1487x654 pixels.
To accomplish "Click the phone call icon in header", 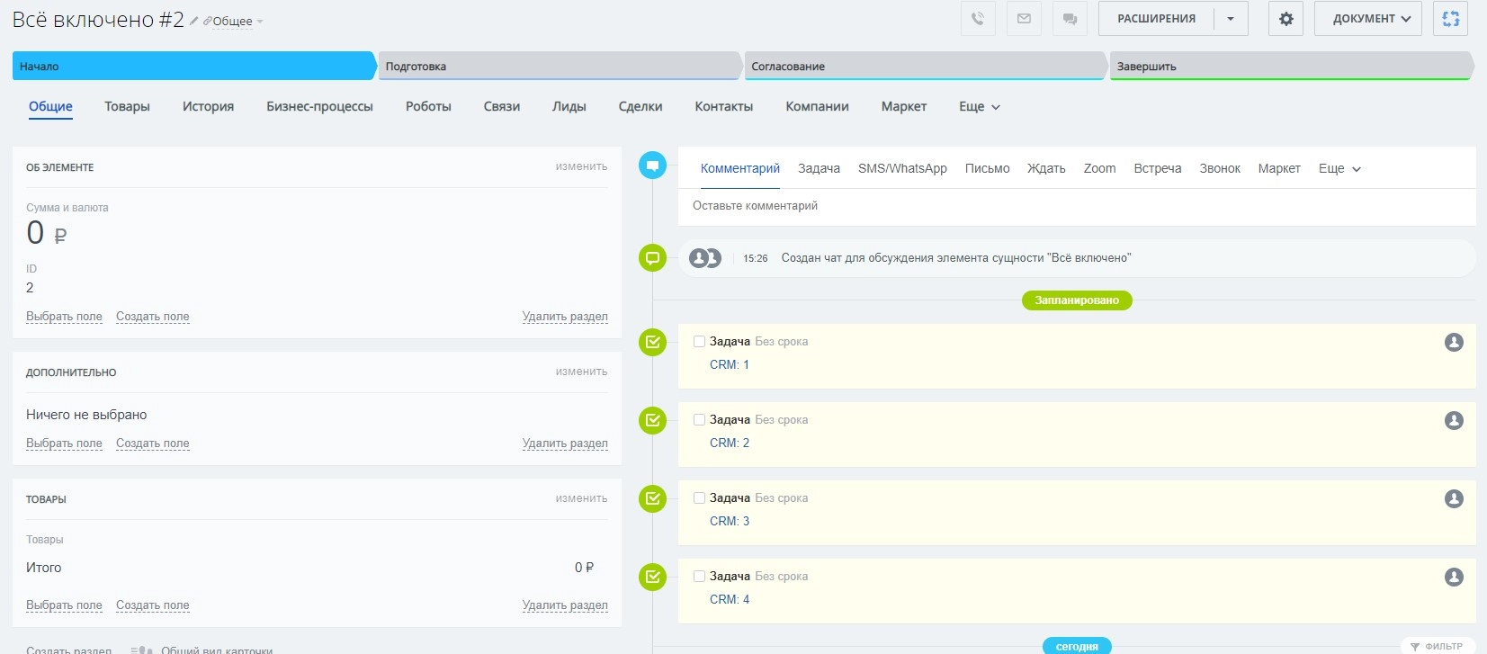I will pyautogui.click(x=978, y=19).
